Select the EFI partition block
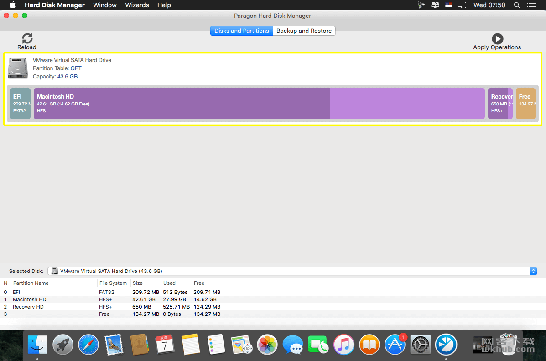546x361 pixels. point(20,104)
